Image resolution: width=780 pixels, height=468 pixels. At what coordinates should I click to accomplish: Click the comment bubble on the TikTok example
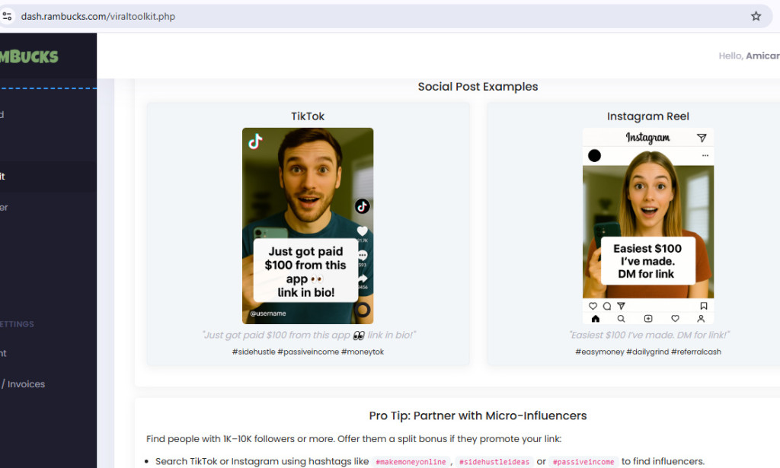coord(363,256)
